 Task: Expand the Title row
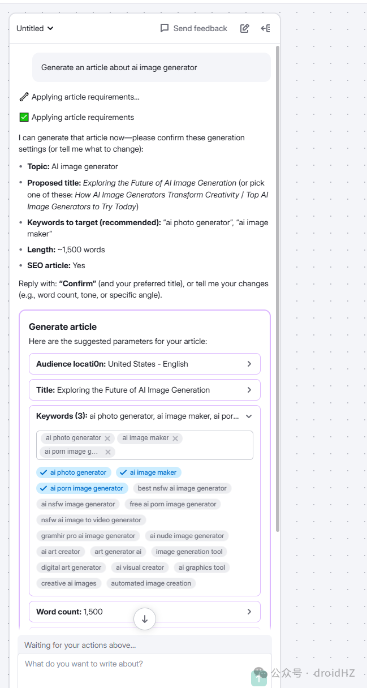coord(145,390)
